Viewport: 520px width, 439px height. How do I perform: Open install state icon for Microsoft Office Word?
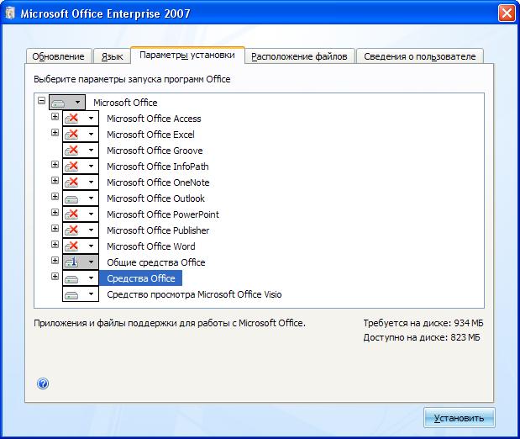click(x=73, y=246)
